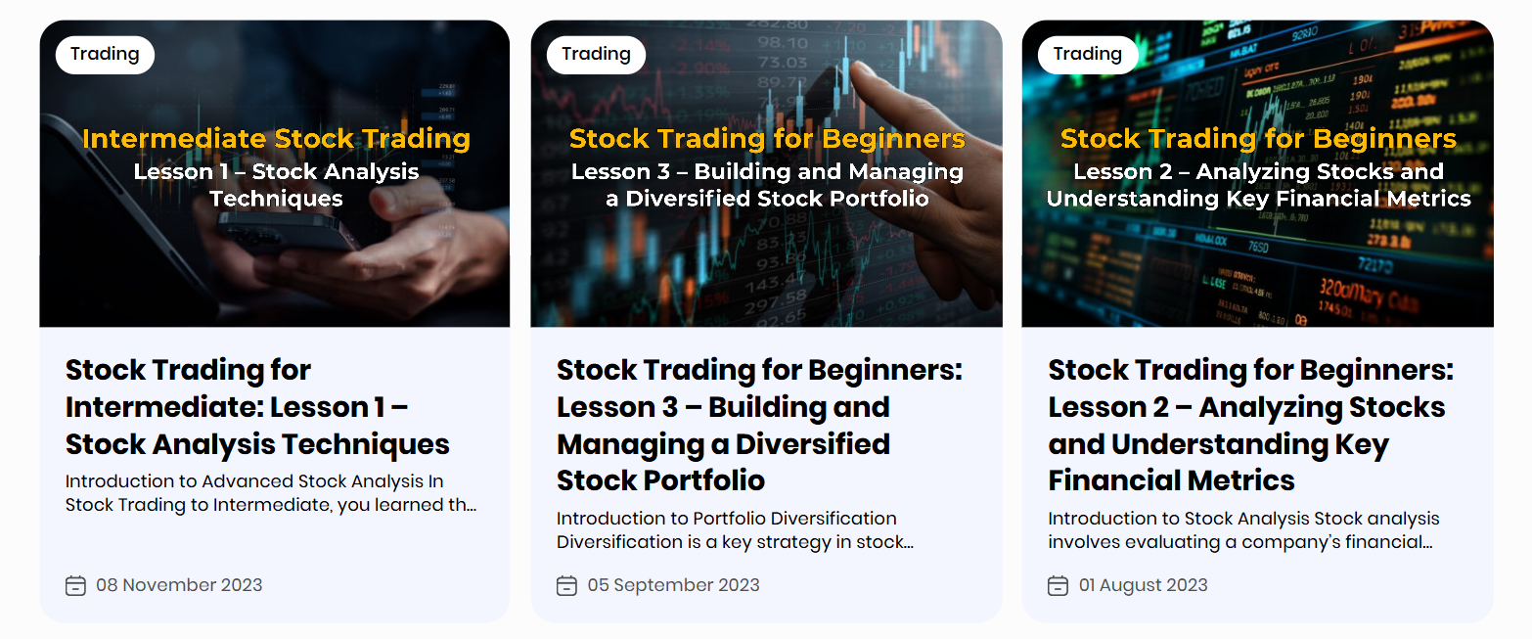Click the 'Introduction to Advanced Stock Analysis' excerpt
Image resolution: width=1532 pixels, height=639 pixels.
(270, 493)
